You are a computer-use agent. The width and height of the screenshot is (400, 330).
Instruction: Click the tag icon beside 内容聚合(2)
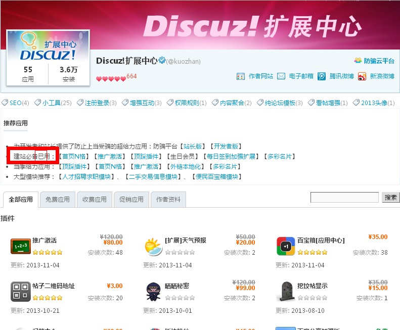point(215,103)
